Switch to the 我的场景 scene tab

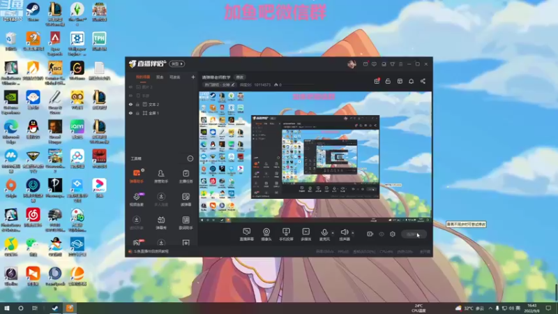(x=143, y=77)
